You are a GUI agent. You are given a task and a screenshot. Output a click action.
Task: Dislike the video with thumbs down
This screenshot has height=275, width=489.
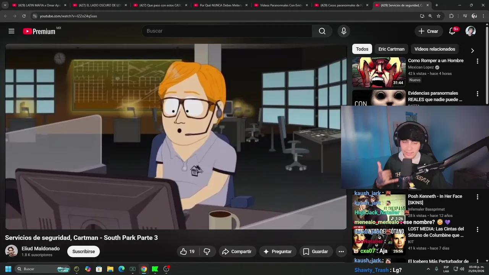(207, 251)
